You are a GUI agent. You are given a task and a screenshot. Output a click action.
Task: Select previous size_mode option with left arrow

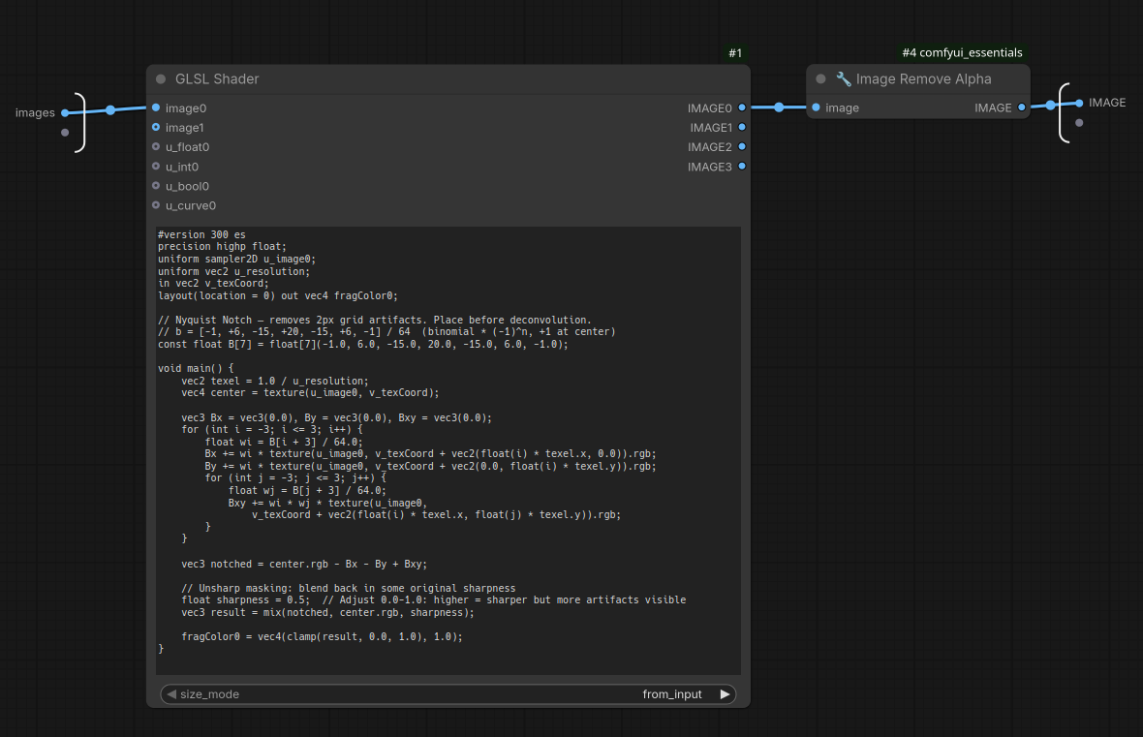point(171,694)
